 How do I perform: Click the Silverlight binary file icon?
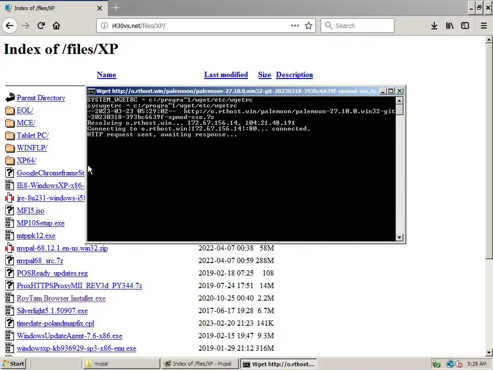[10, 311]
